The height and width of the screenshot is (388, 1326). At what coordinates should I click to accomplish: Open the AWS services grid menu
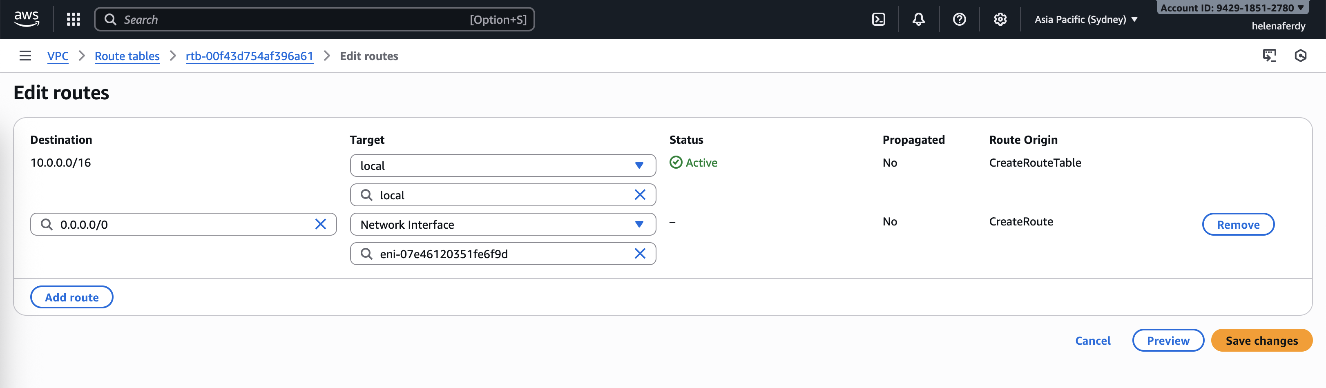[x=73, y=20]
